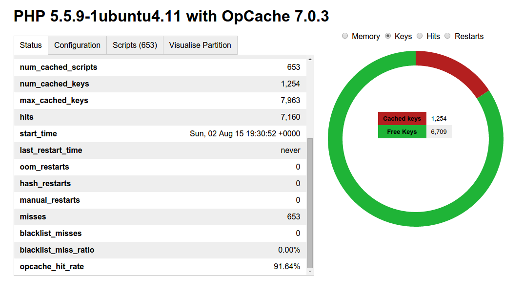Click the 7,963 max cached keys value
This screenshot has height=301, width=524.
point(290,101)
